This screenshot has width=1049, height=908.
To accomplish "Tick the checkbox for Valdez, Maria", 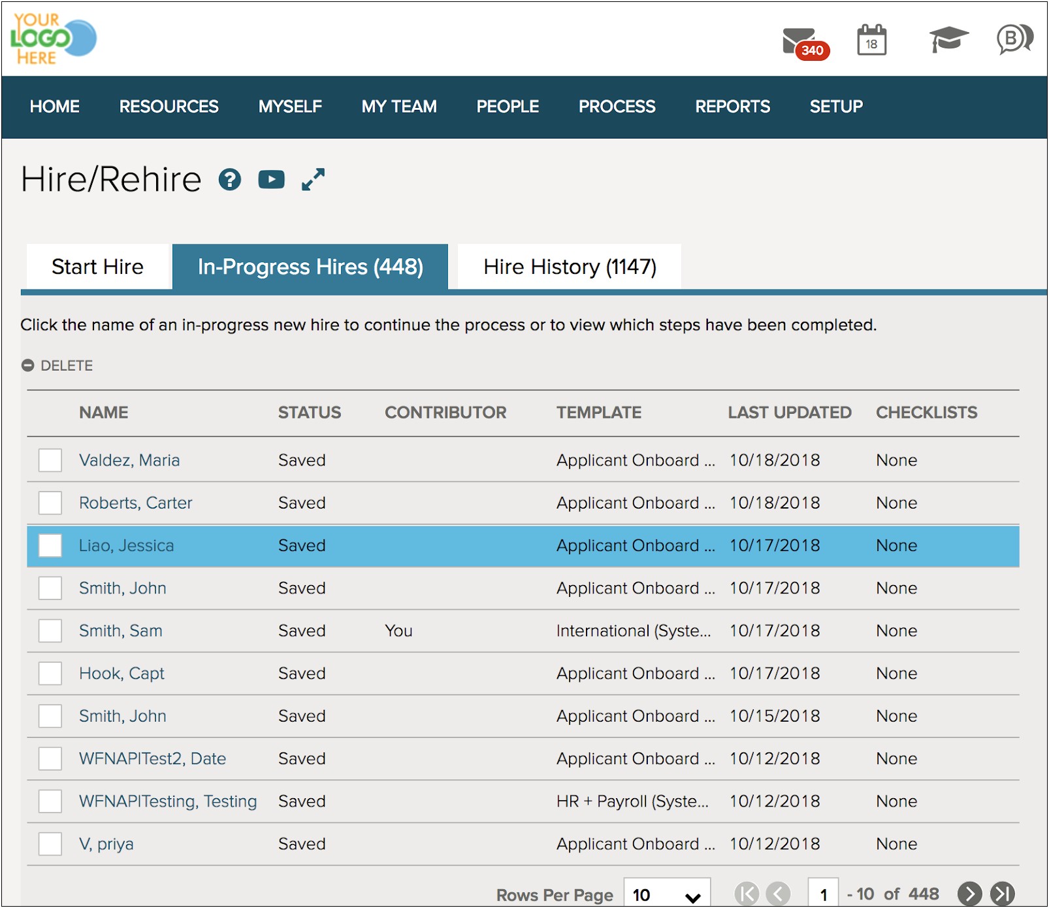I will point(50,460).
